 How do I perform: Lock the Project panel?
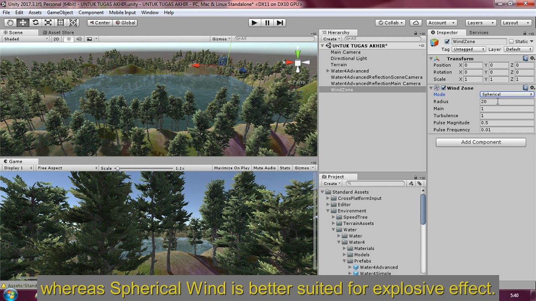[x=416, y=177]
